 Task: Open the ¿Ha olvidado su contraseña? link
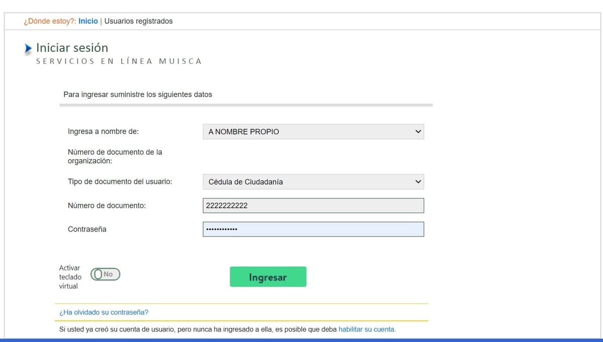pyautogui.click(x=104, y=312)
